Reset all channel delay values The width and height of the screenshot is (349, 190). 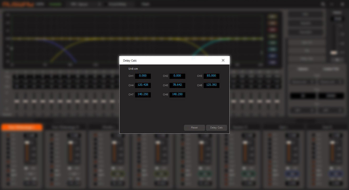[194, 128]
